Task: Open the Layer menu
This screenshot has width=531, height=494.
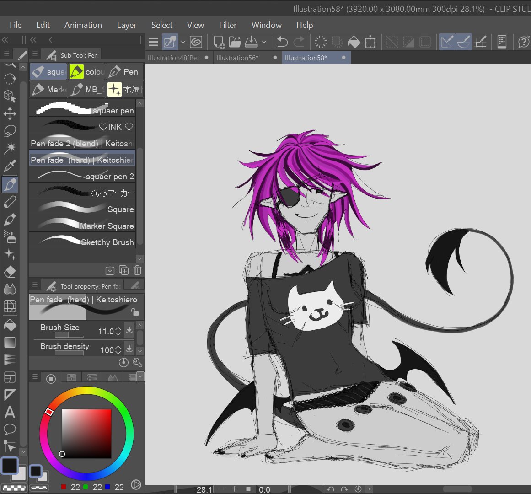Action: (127, 25)
